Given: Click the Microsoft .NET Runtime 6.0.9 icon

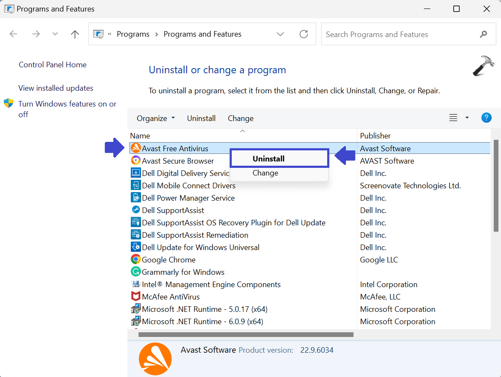Looking at the screenshot, I should [136, 321].
